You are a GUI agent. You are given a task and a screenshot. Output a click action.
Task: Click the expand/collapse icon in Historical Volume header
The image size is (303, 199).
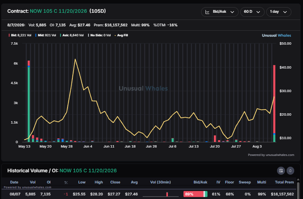coord(290,171)
